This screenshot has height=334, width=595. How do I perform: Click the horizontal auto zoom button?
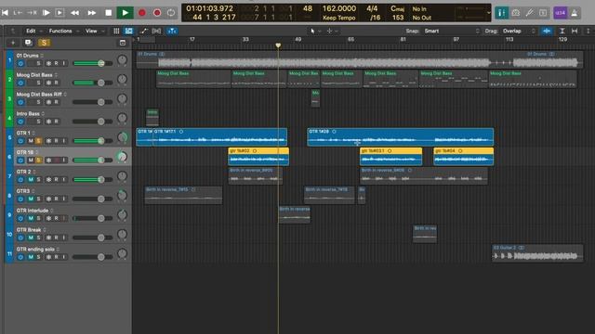(575, 31)
